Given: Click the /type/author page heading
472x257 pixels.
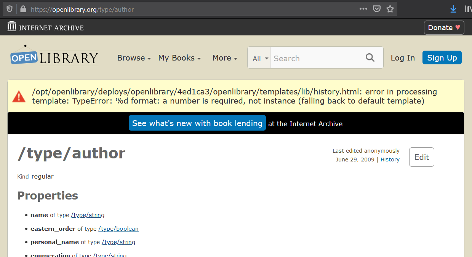Looking at the screenshot, I should click(x=72, y=153).
